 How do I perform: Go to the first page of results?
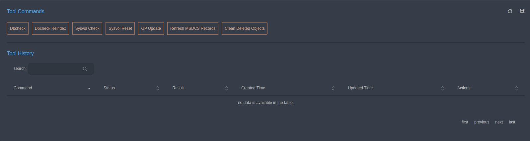click(x=465, y=122)
